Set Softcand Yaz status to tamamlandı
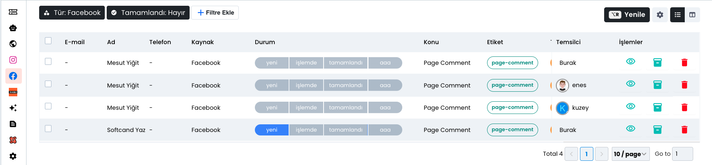 (346, 130)
